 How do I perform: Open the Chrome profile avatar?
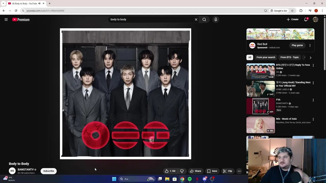click(316, 11)
